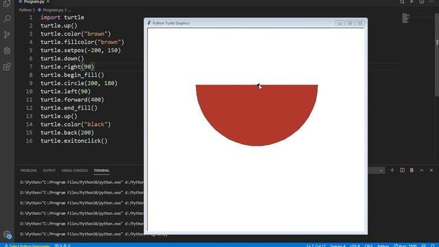
Task: Open the Run and Debug view
Action: (7, 51)
